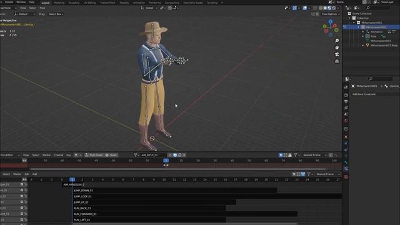Toggle the camera view icon in viewport
This screenshot has width=400, height=225.
pyautogui.click(x=337, y=54)
